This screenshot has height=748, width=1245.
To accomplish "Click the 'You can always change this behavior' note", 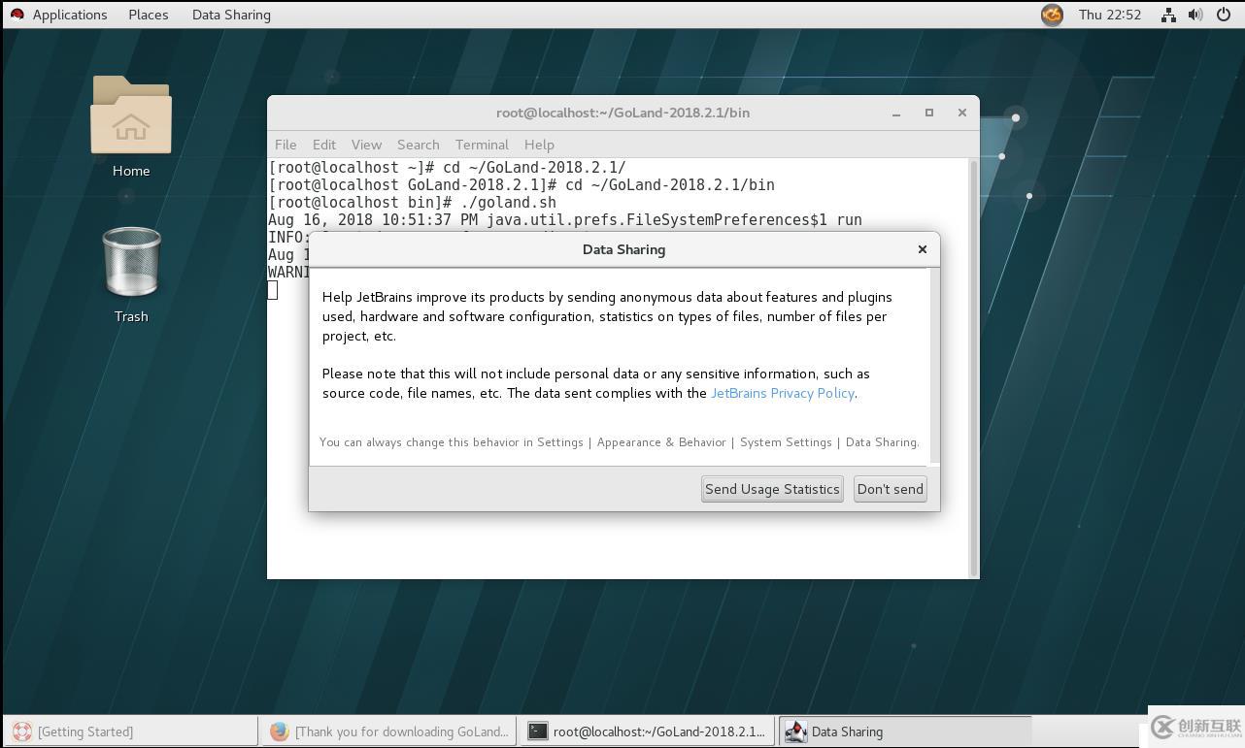I will point(619,442).
